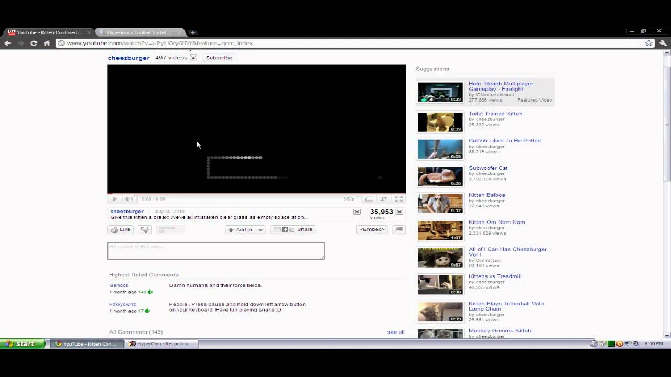Open Kittehs vs Treadmill video thumbnail
The image size is (671, 377).
(x=440, y=285)
